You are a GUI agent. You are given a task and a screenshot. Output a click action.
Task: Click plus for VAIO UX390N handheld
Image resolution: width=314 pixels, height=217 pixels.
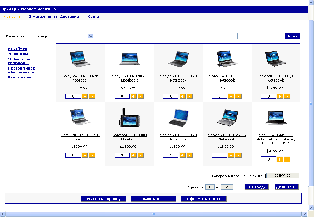click(133, 155)
